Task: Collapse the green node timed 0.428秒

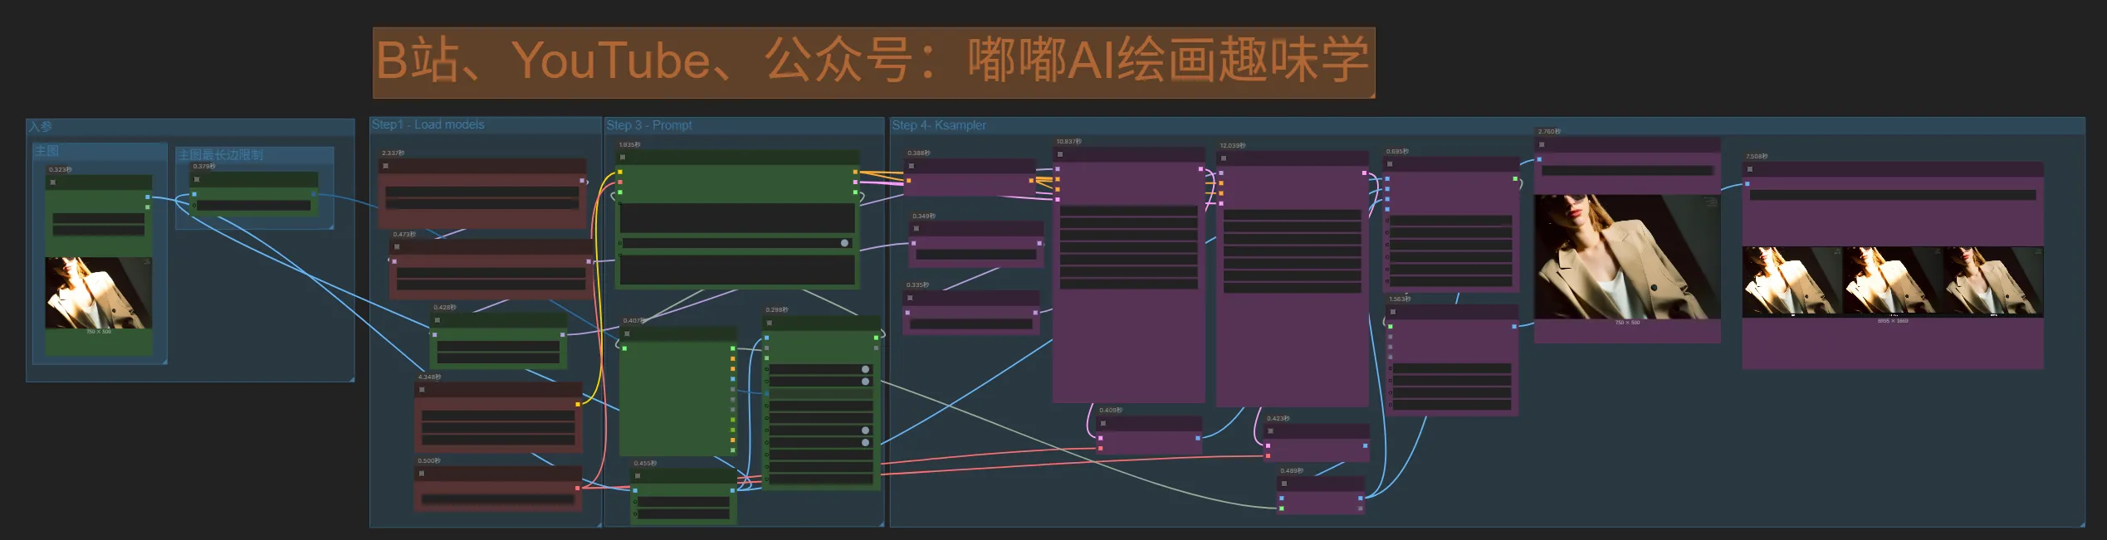Action: [x=438, y=319]
